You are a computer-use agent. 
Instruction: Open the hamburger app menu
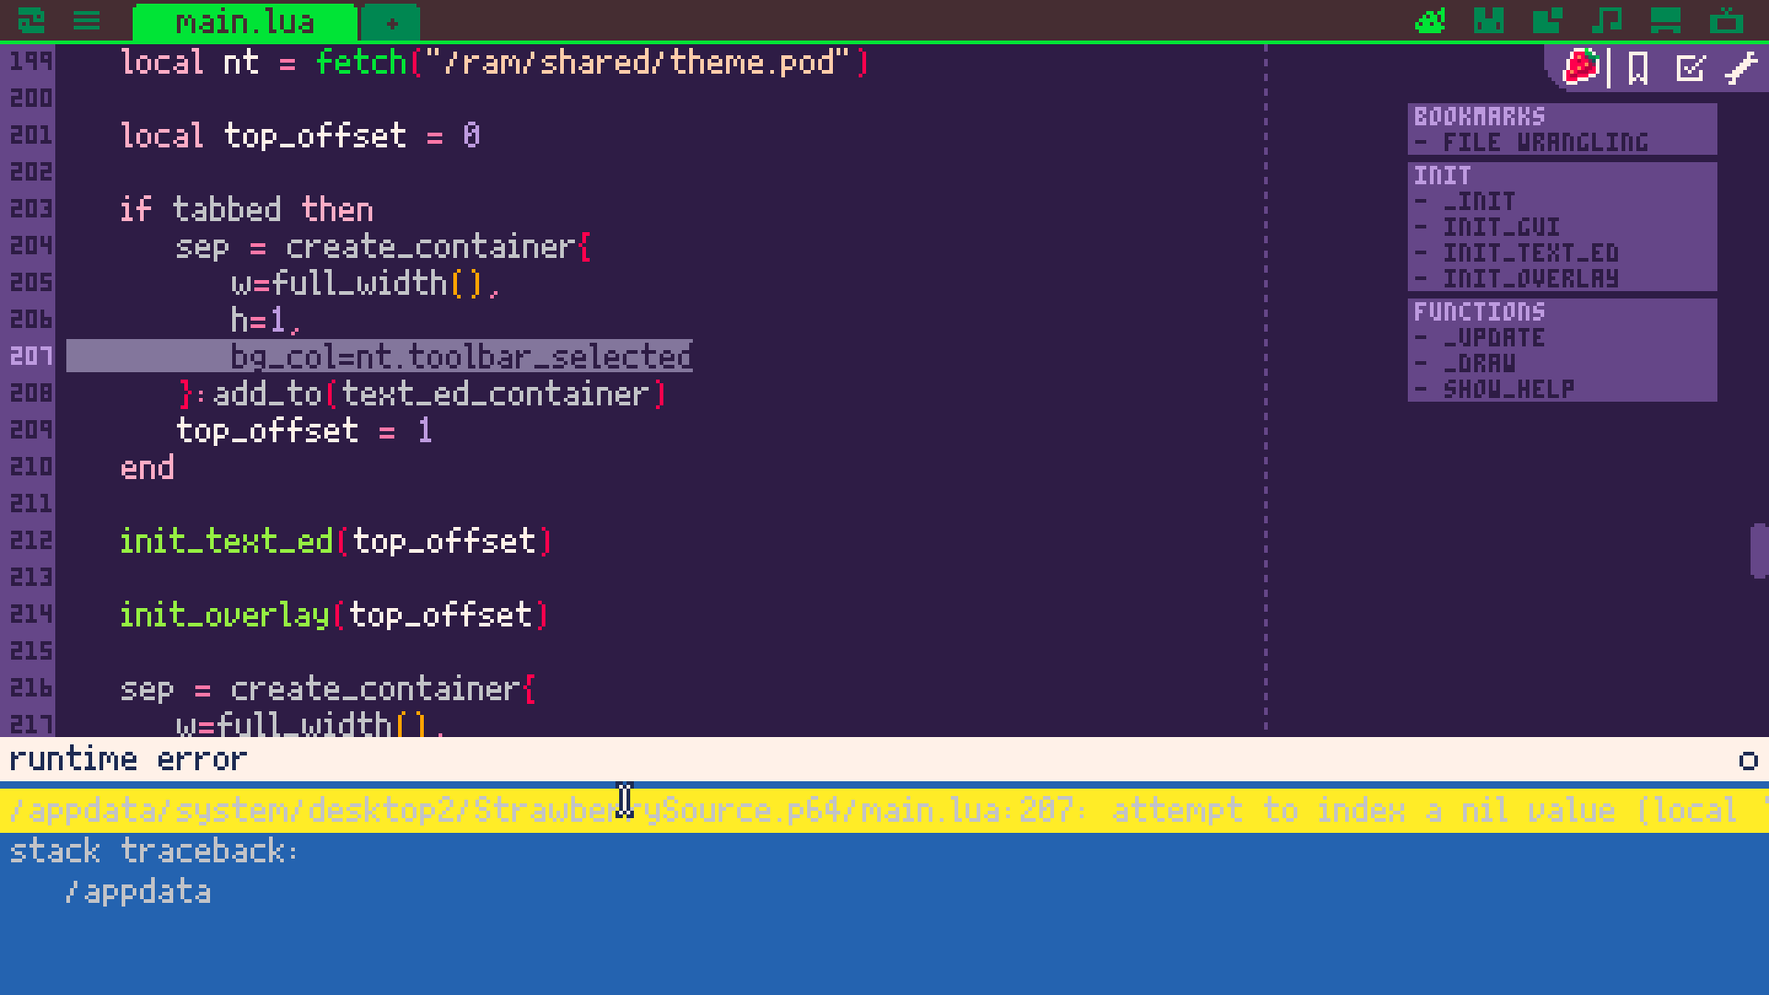pyautogui.click(x=87, y=20)
